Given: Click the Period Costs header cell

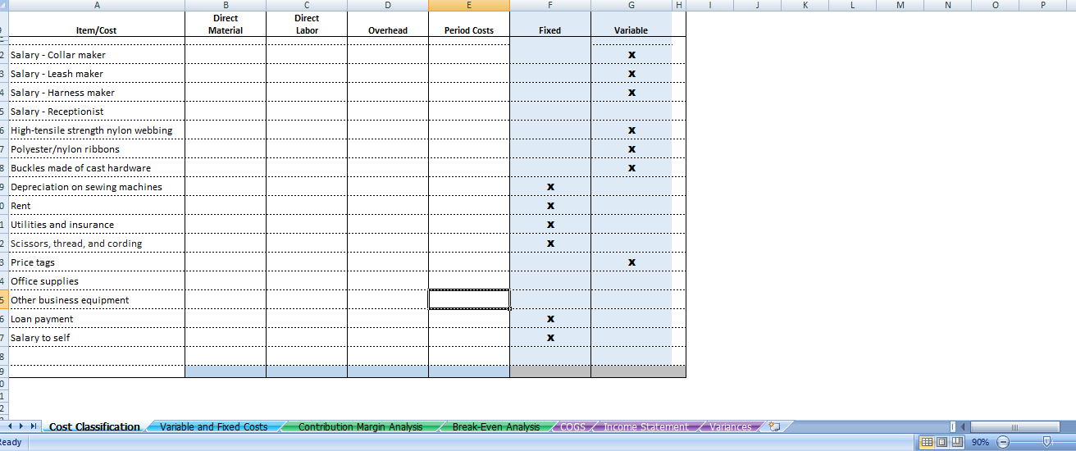Looking at the screenshot, I should pyautogui.click(x=469, y=24).
